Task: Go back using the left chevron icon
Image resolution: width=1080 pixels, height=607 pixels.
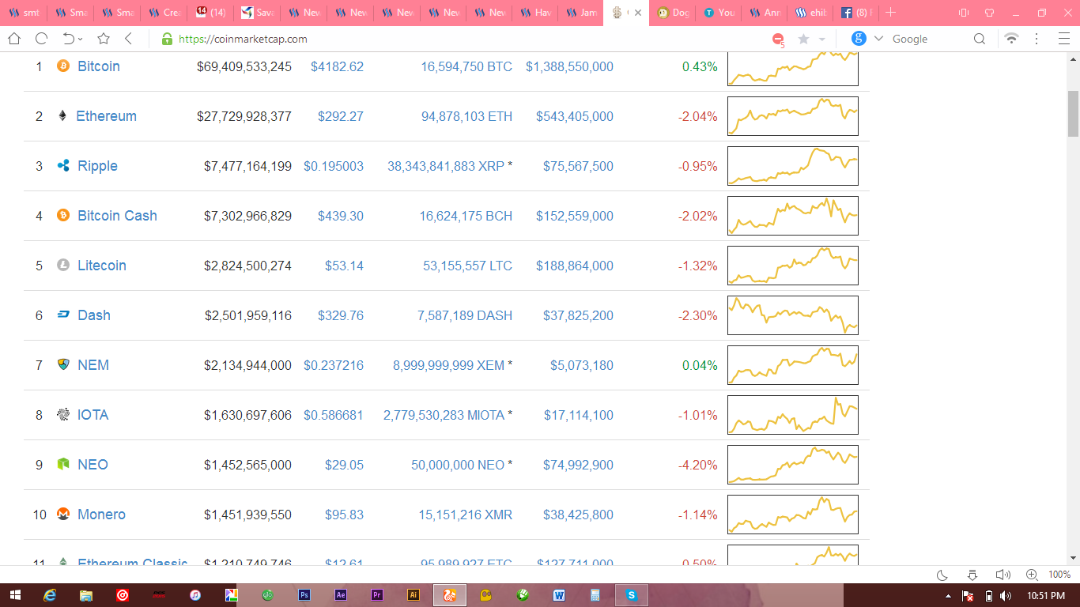Action: pyautogui.click(x=128, y=39)
